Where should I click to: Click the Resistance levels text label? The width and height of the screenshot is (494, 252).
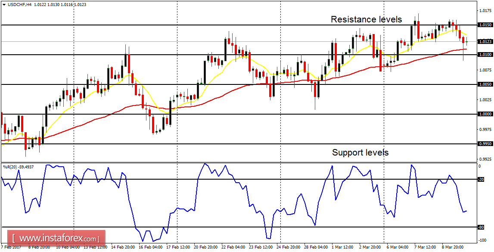366,19
